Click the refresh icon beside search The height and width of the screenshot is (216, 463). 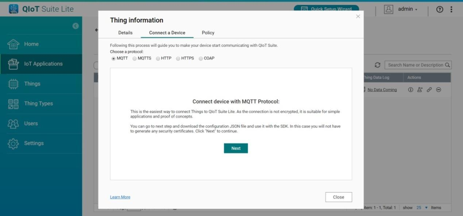pyautogui.click(x=378, y=65)
